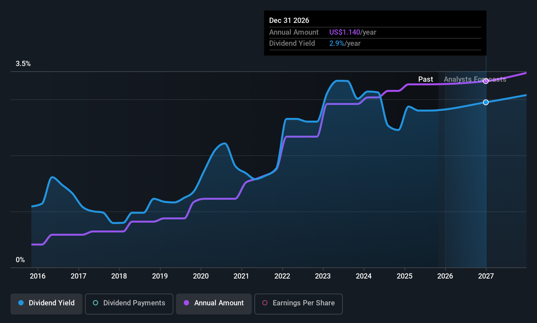Viewport: 537px width, 323px height.
Task: Switch to the Past section of the chart
Action: point(425,79)
